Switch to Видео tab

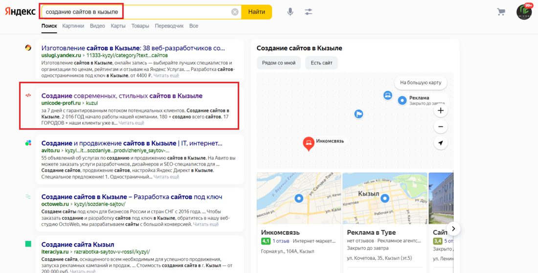[x=97, y=26]
